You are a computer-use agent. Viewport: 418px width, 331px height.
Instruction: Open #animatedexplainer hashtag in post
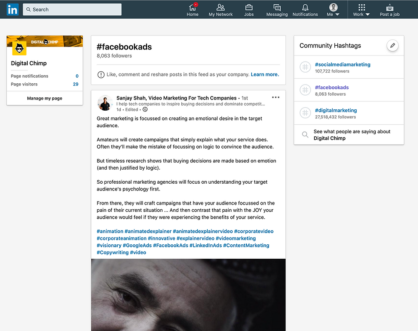[148, 231]
